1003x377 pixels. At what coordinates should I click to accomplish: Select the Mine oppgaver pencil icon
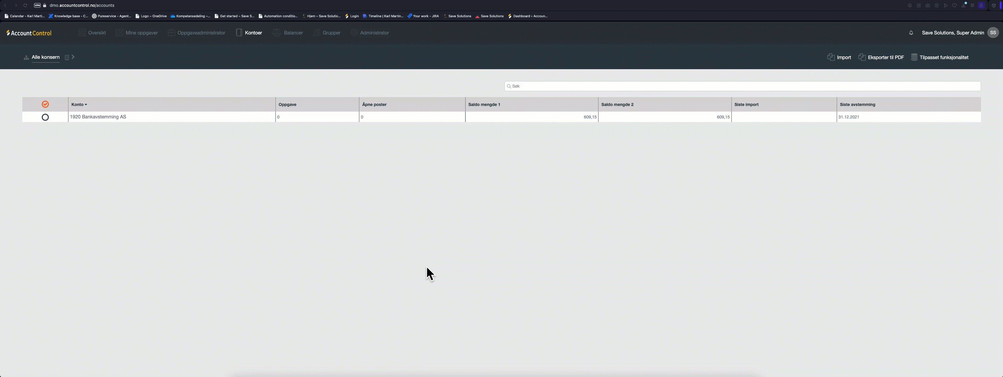tap(120, 33)
